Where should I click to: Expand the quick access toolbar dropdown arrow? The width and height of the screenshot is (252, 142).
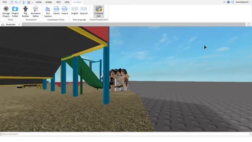tap(32, 2)
